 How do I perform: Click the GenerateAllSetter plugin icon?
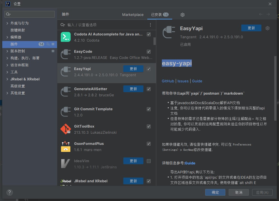pyautogui.click(x=66, y=92)
